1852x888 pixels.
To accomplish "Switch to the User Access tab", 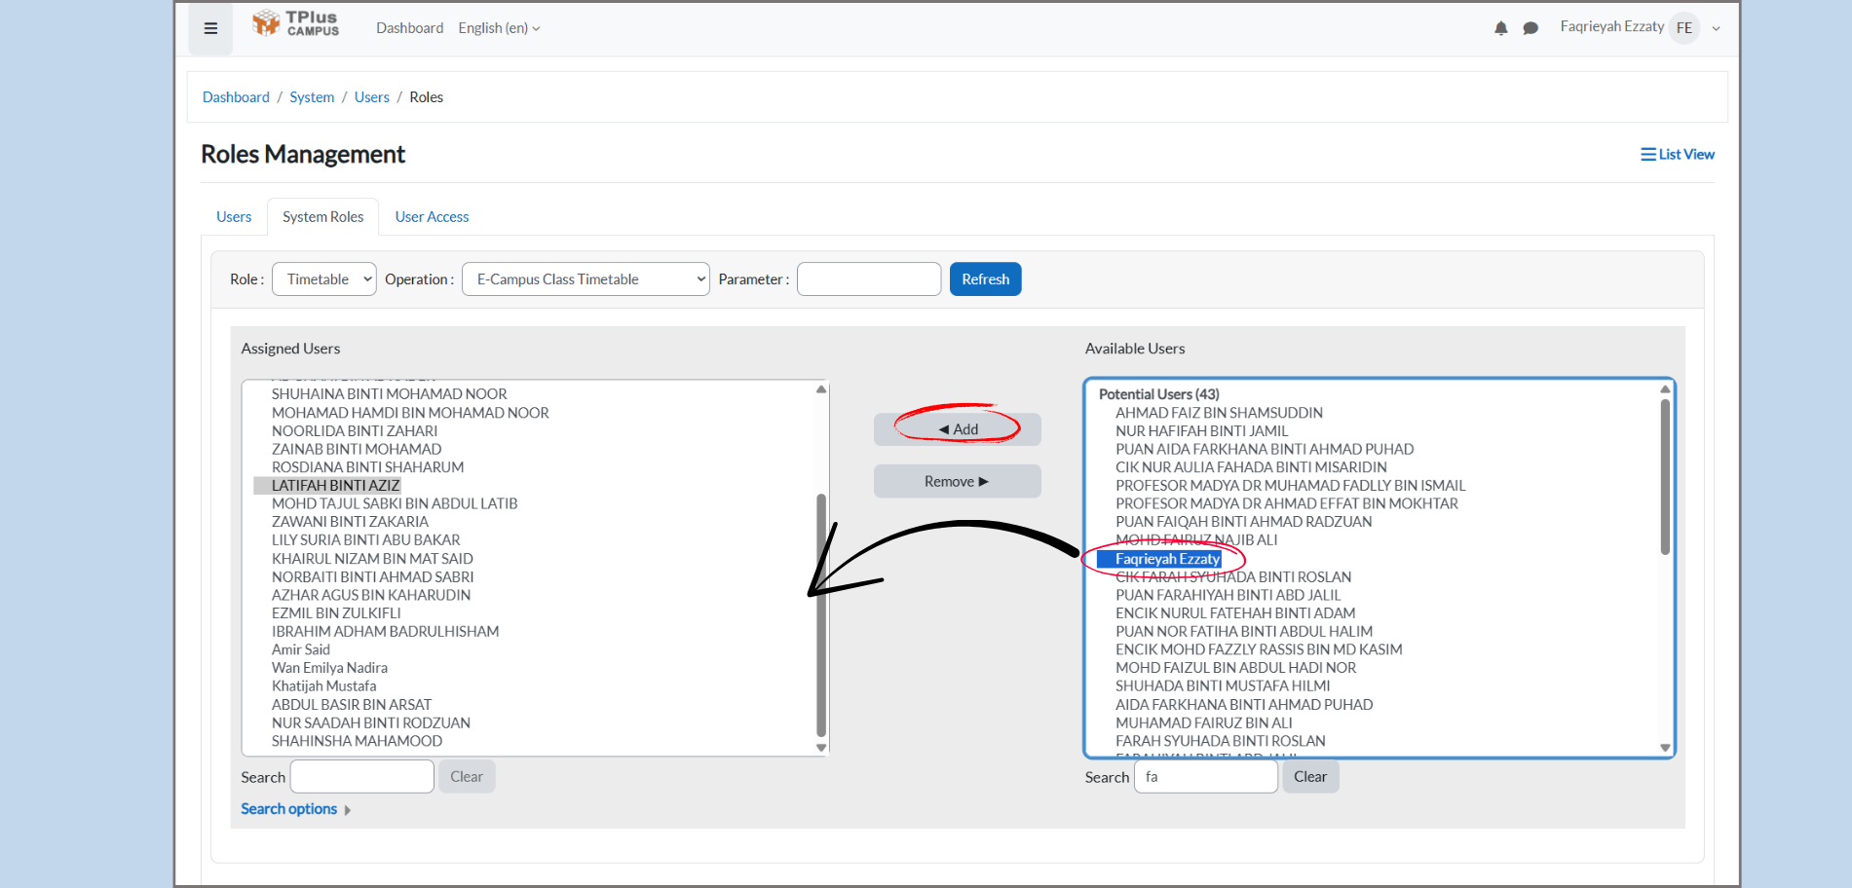I will pyautogui.click(x=432, y=217).
